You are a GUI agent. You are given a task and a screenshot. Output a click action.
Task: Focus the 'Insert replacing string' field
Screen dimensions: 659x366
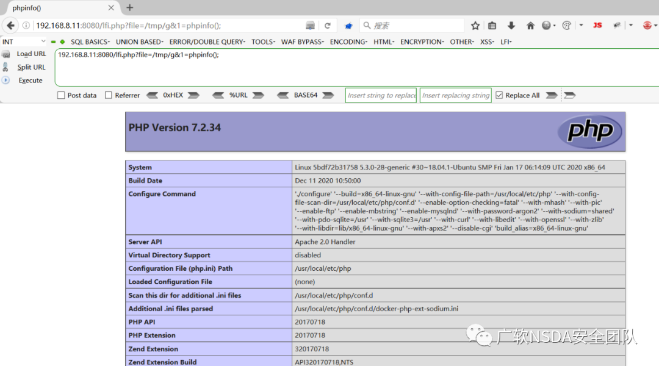(x=456, y=95)
